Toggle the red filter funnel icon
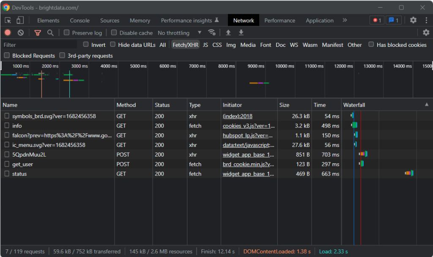Viewport: 433px width, 257px height. point(38,33)
